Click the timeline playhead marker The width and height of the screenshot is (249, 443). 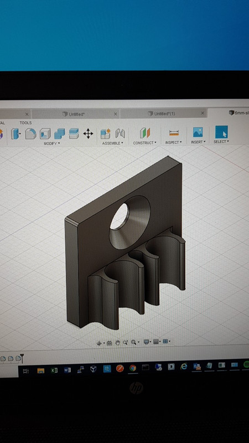pos(22,358)
